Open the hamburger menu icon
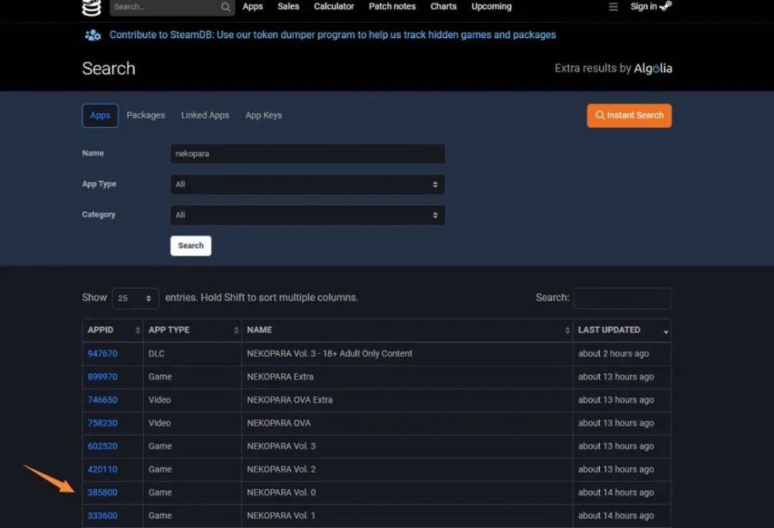Image resolution: width=774 pixels, height=528 pixels. 613,7
